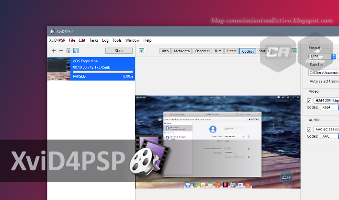
Task: Open the File menu
Action: click(72, 40)
